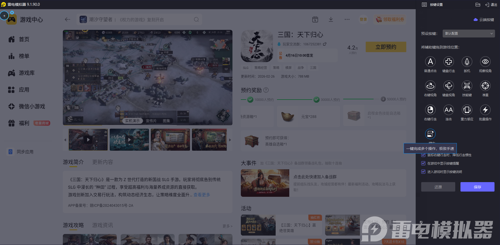Select the 右键视角 right-click view icon

(x=430, y=86)
